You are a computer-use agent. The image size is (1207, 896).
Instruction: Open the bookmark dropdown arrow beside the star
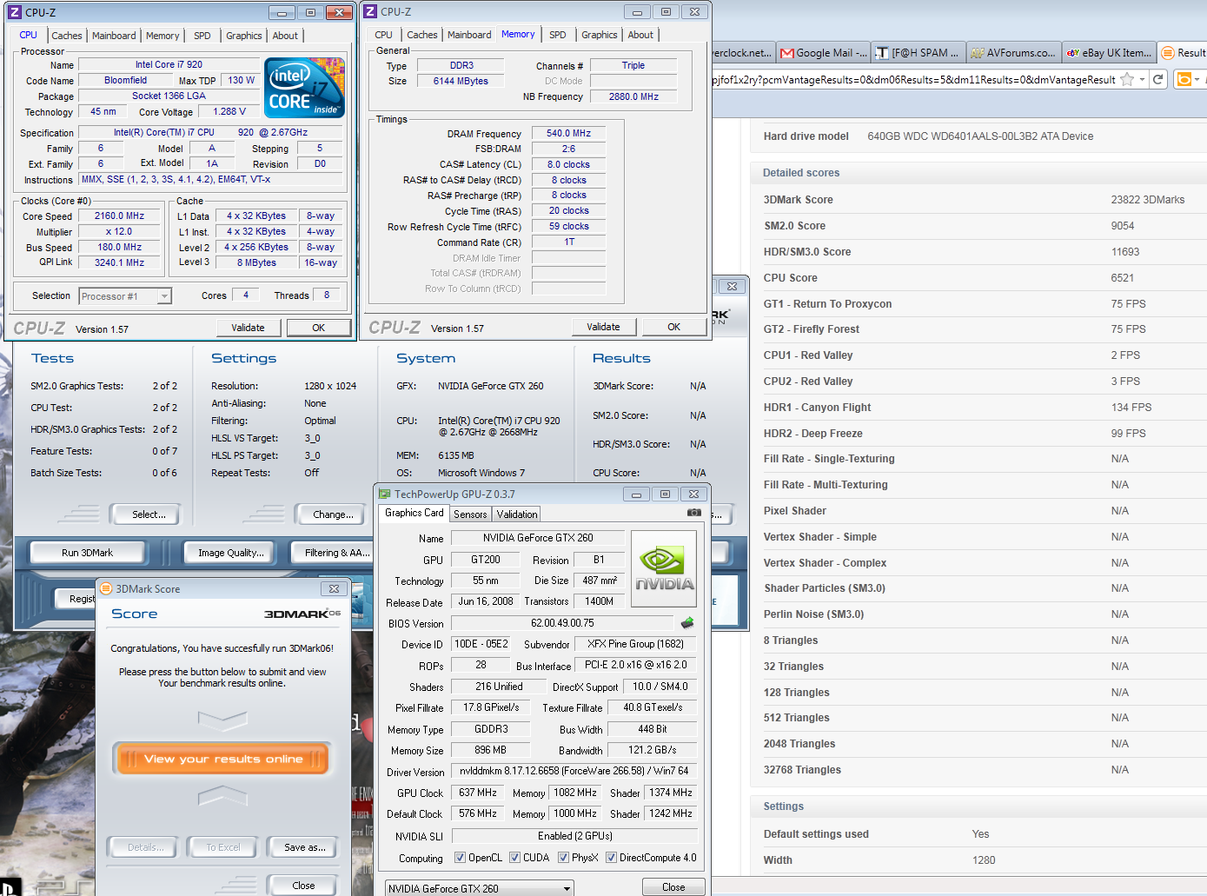(1142, 79)
